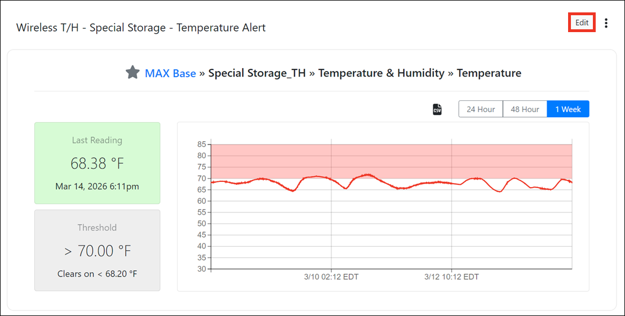625x316 pixels.
Task: Download data via the CSV icon
Action: [437, 109]
